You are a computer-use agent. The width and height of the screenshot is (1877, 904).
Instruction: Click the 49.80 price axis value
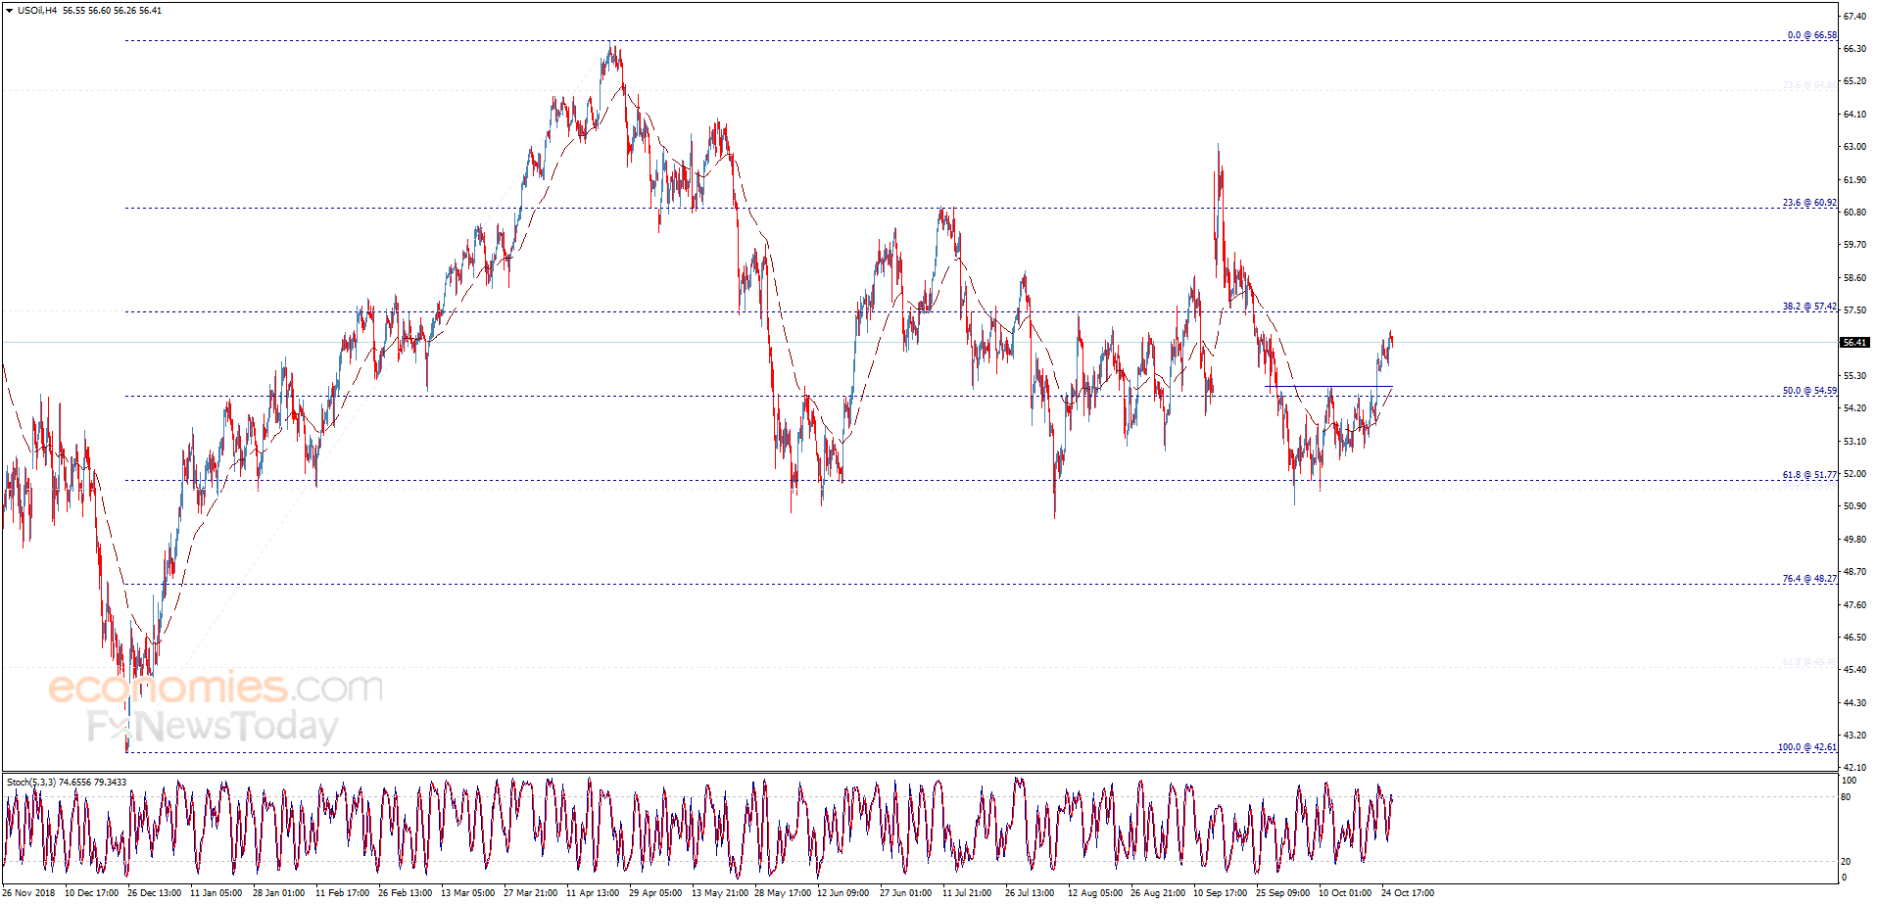1854,540
